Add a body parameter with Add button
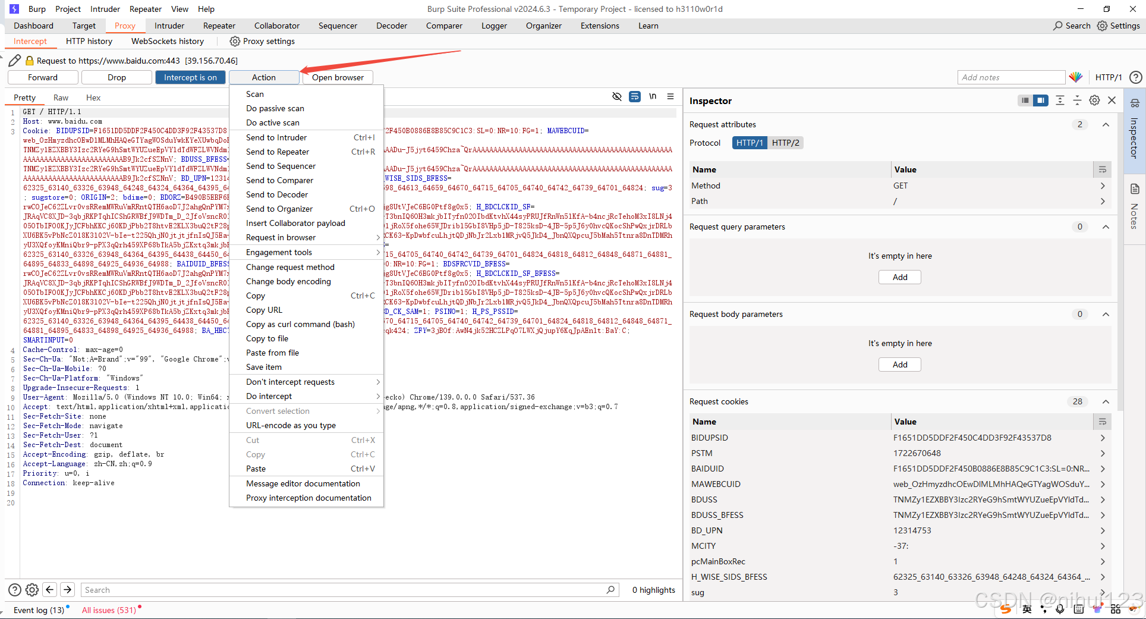 coord(900,365)
